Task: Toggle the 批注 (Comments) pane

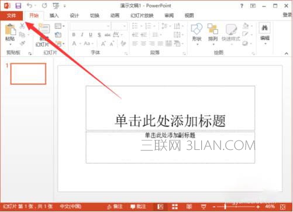Action: 138,207
